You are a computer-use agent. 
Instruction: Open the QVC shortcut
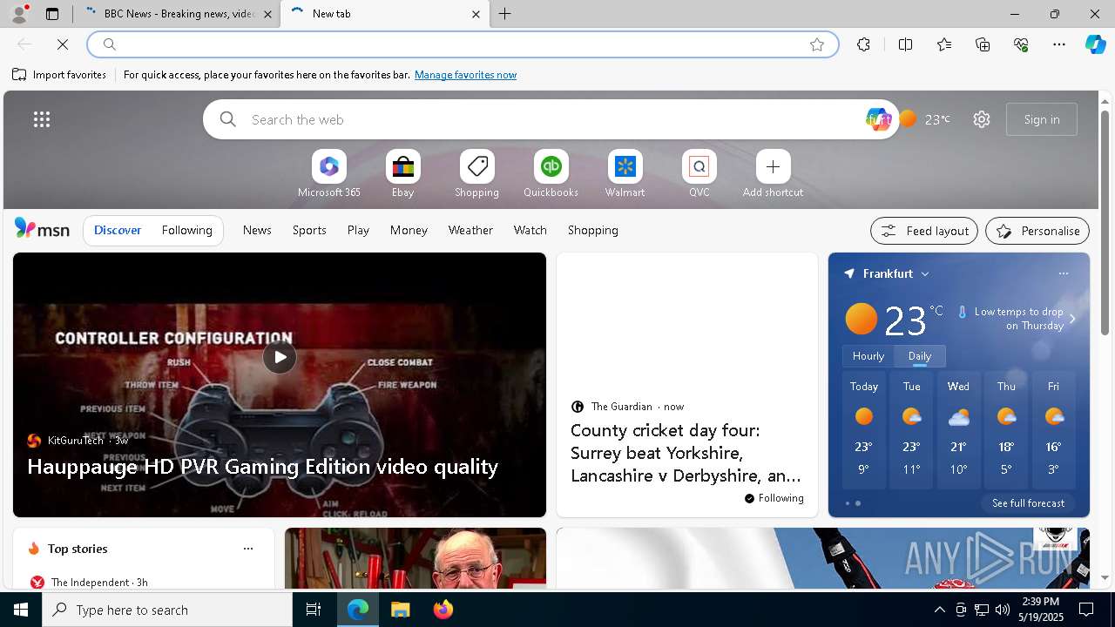[x=699, y=174]
